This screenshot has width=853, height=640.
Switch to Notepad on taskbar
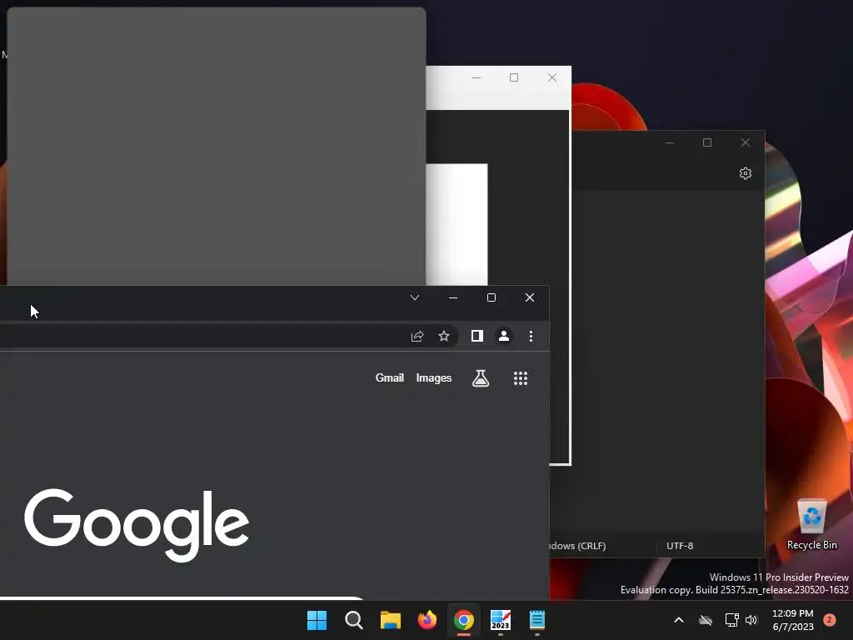(x=537, y=620)
